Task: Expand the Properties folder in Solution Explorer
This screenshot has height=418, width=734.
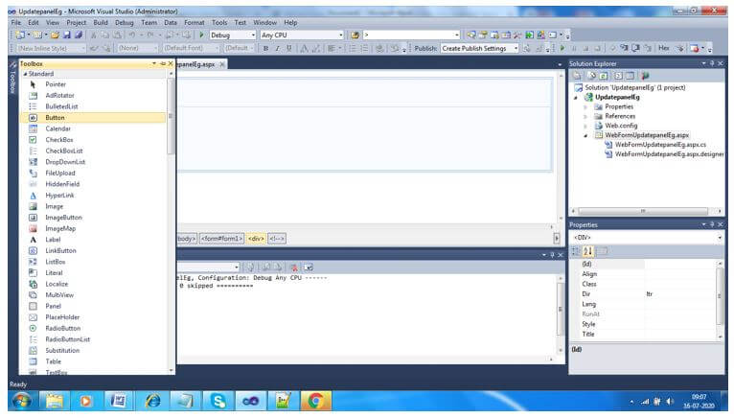Action: (x=585, y=106)
